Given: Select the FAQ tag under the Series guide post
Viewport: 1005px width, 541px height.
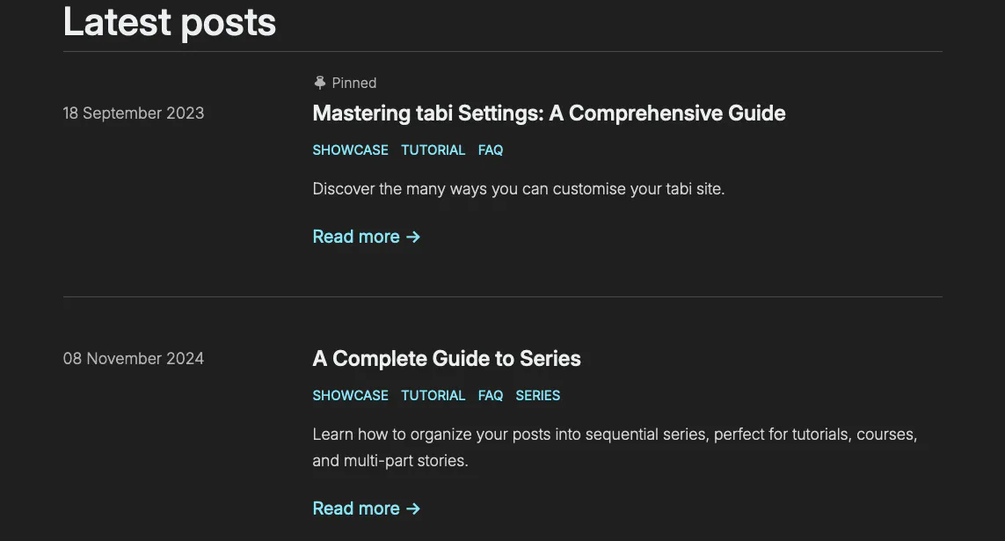Looking at the screenshot, I should click(491, 396).
